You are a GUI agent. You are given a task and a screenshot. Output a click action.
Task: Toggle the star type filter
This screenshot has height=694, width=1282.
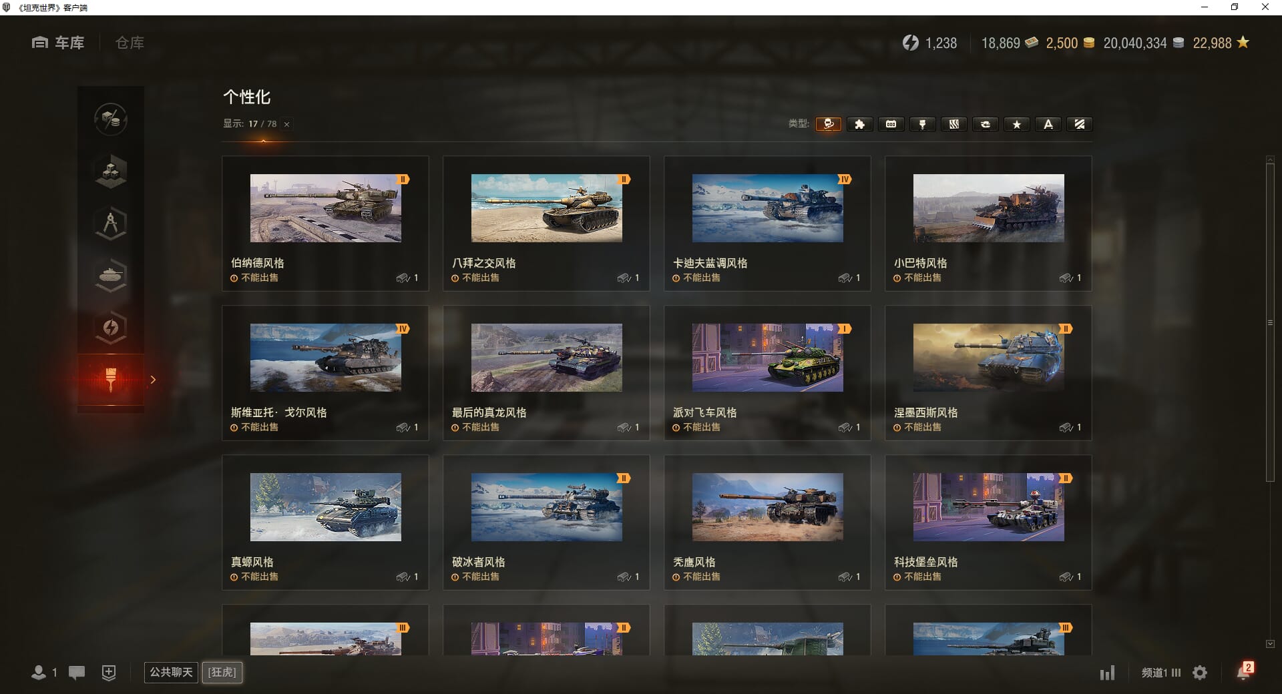point(1016,124)
